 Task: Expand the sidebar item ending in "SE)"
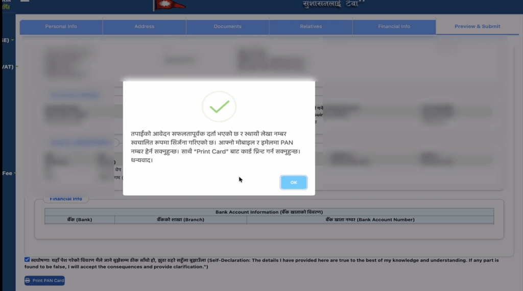(x=7, y=40)
